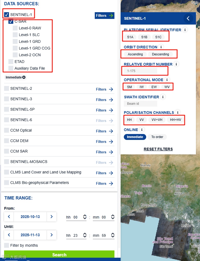Open Filters for CLMS Bio-geophysical Parameters

105,184
